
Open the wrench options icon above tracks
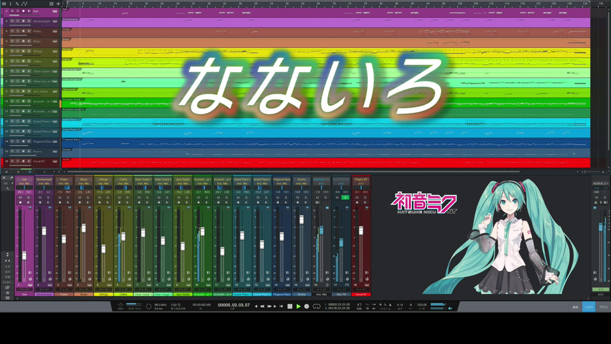(17, 4)
